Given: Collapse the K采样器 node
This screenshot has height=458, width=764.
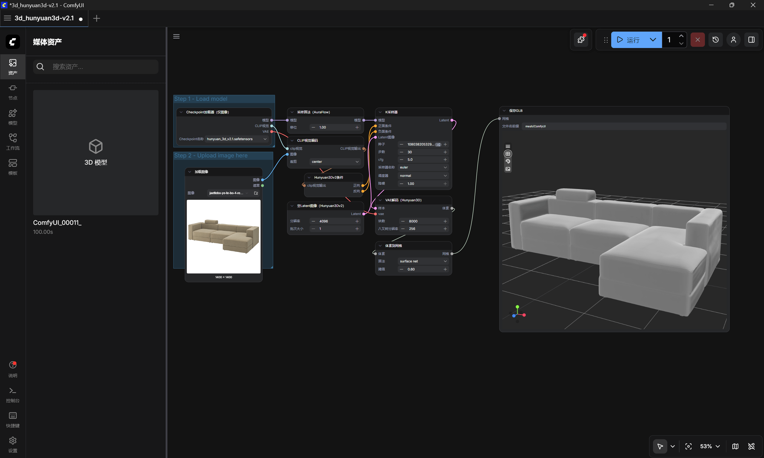Looking at the screenshot, I should (380, 112).
